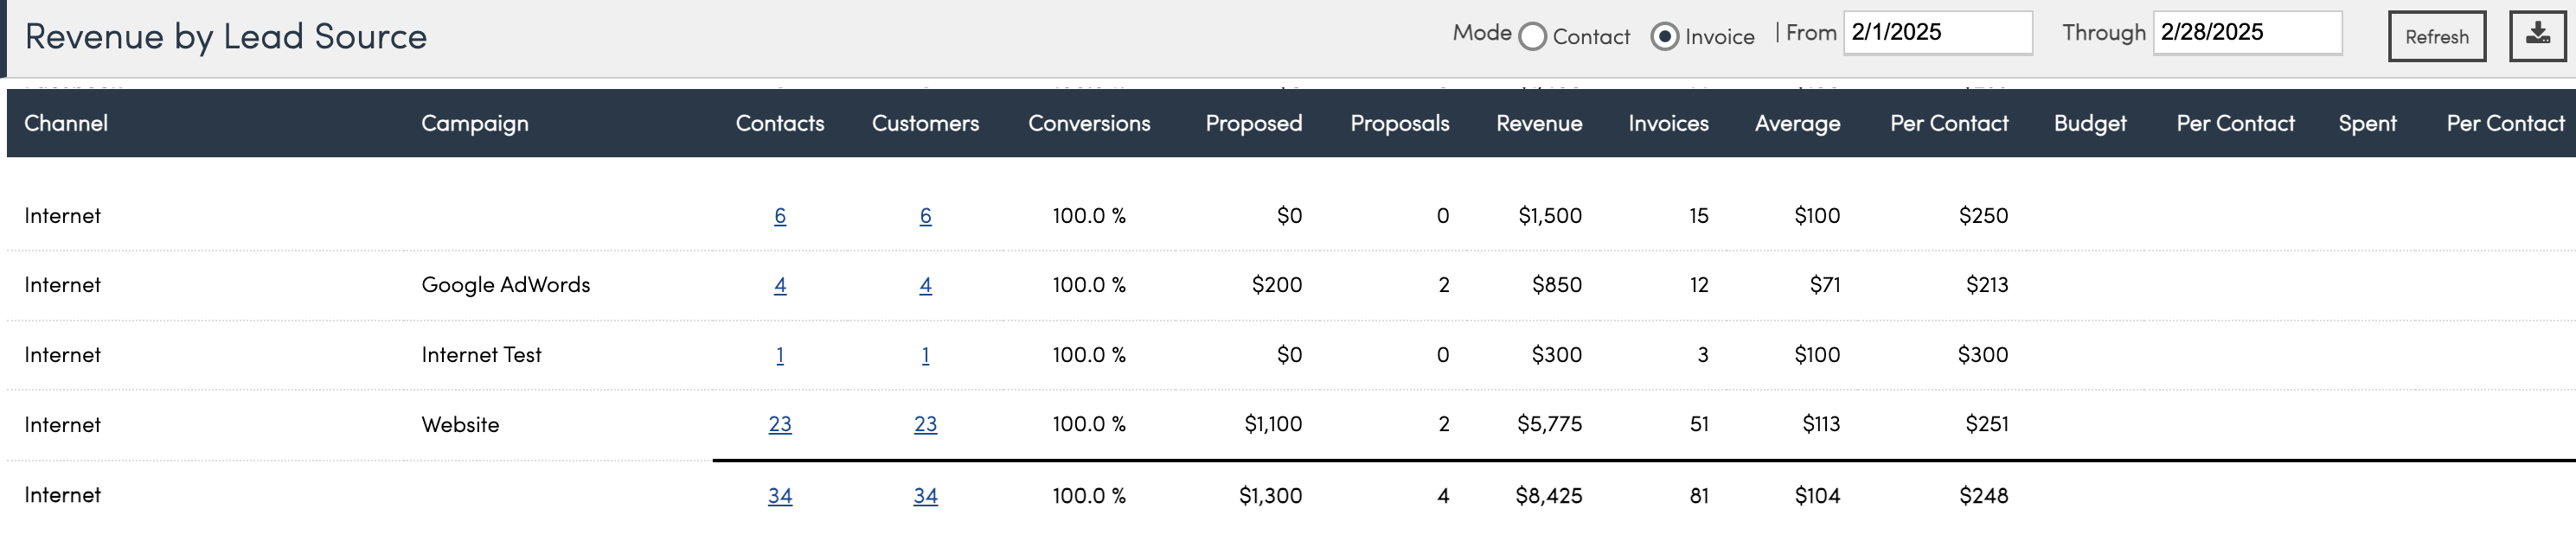Click the Campaign column header
Viewport: 2576px width, 534px height.
coord(475,124)
